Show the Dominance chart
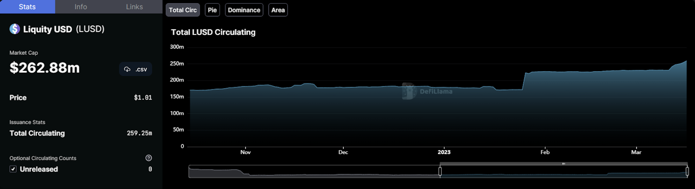 pyautogui.click(x=244, y=10)
